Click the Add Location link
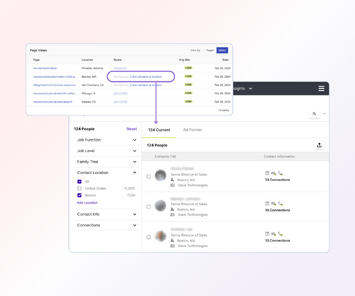This screenshot has width=355, height=296. 87,203
